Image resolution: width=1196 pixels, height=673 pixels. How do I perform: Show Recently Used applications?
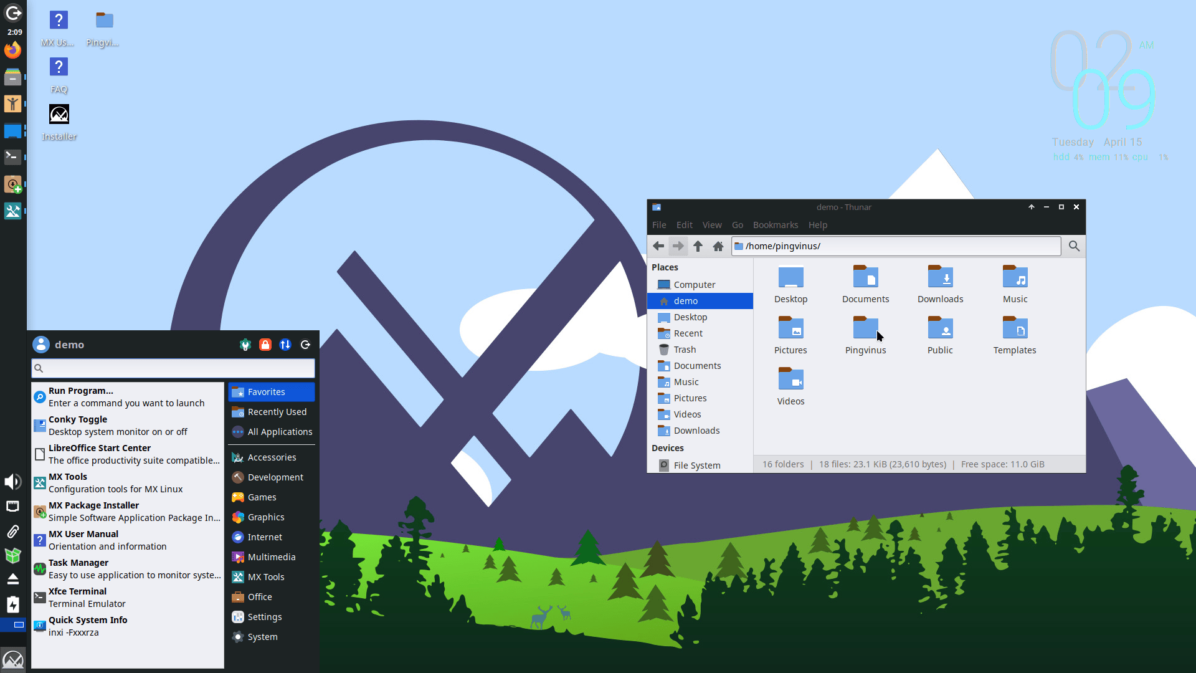(272, 412)
